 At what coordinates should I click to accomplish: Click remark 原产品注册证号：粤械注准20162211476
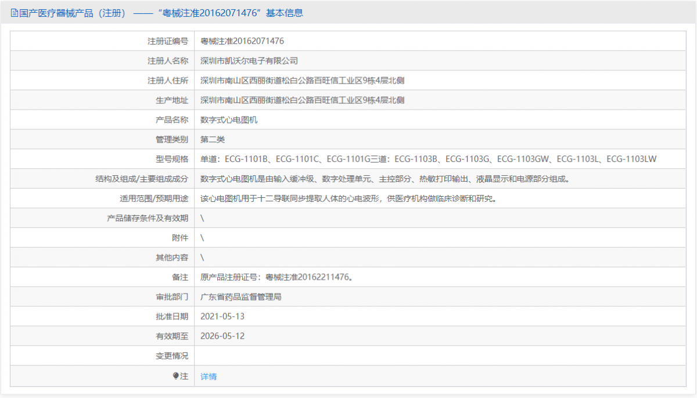pyautogui.click(x=276, y=278)
